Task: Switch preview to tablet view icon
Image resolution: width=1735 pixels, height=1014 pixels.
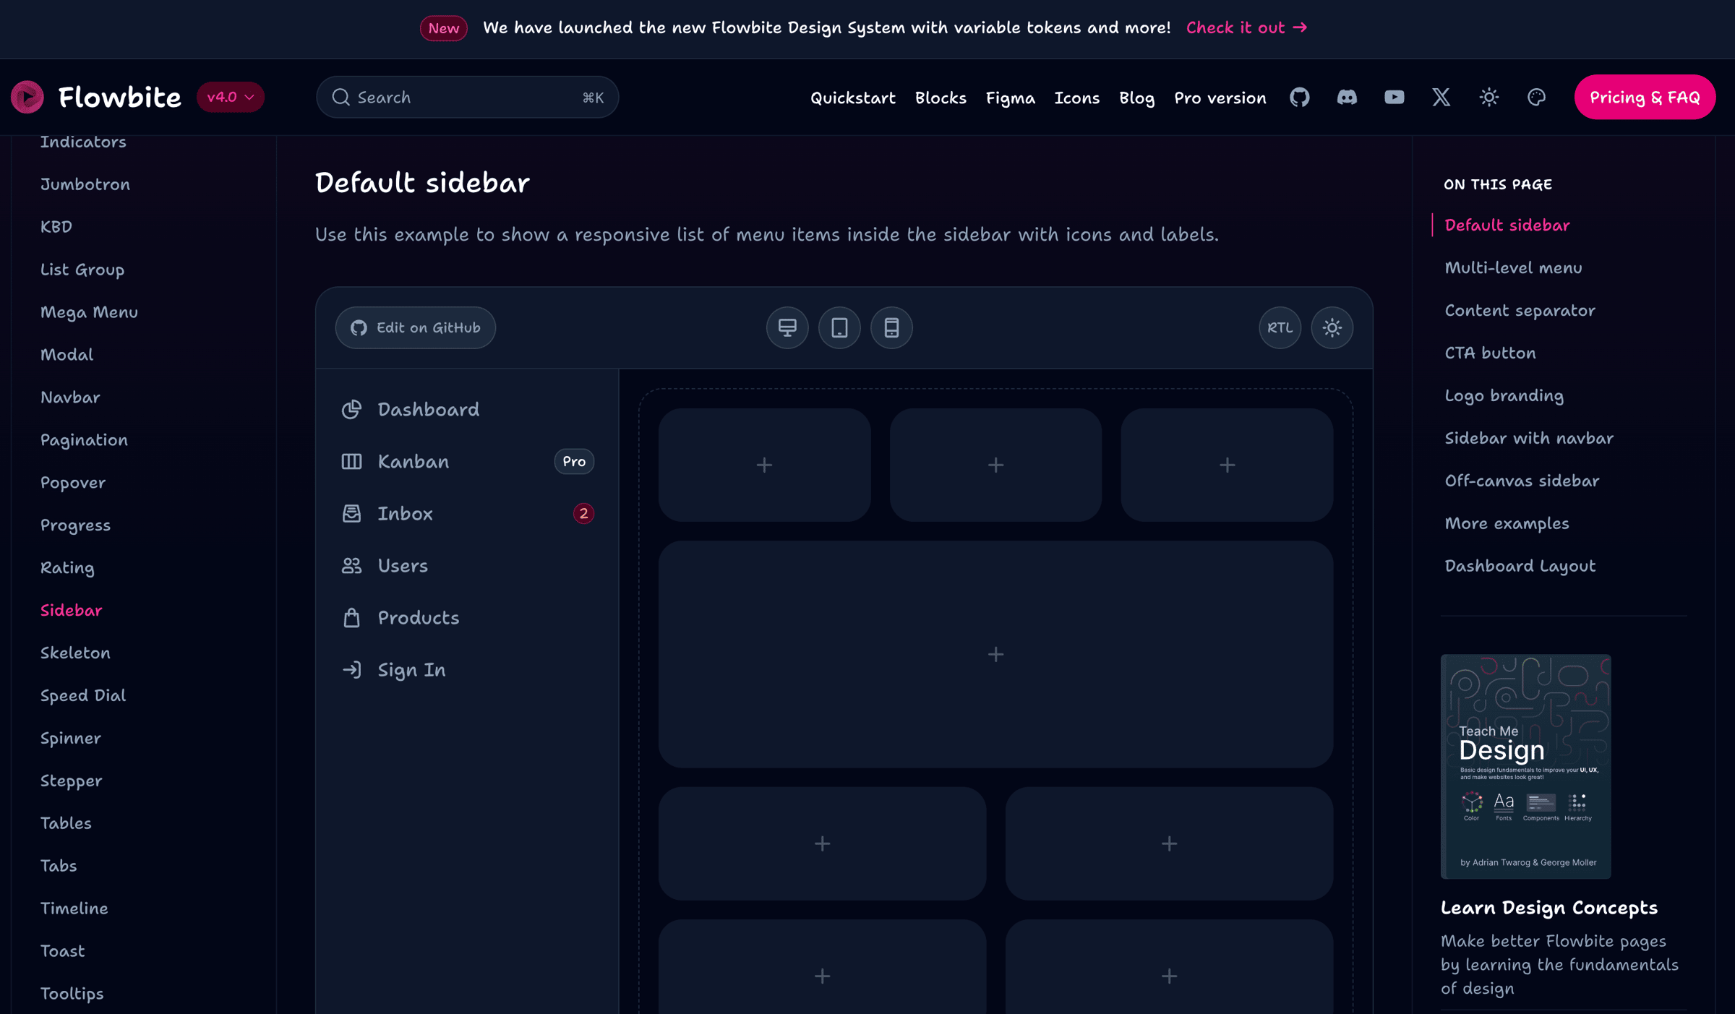Action: tap(839, 328)
